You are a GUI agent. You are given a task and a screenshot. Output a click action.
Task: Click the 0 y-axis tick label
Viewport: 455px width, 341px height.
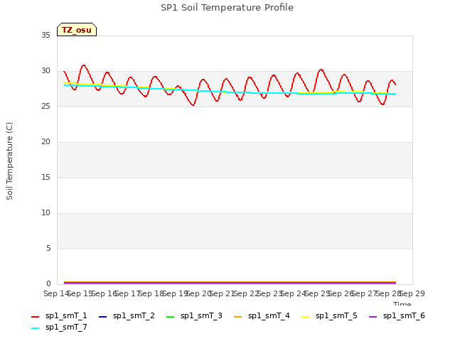click(x=48, y=284)
